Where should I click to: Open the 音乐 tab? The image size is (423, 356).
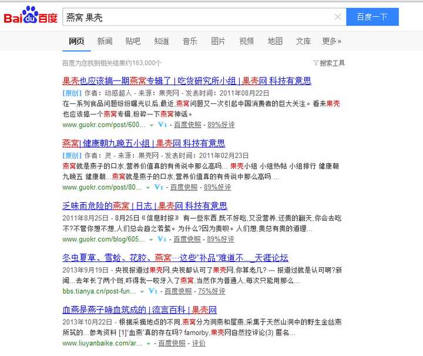[190, 41]
